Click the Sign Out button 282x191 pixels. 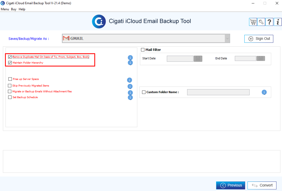259,39
